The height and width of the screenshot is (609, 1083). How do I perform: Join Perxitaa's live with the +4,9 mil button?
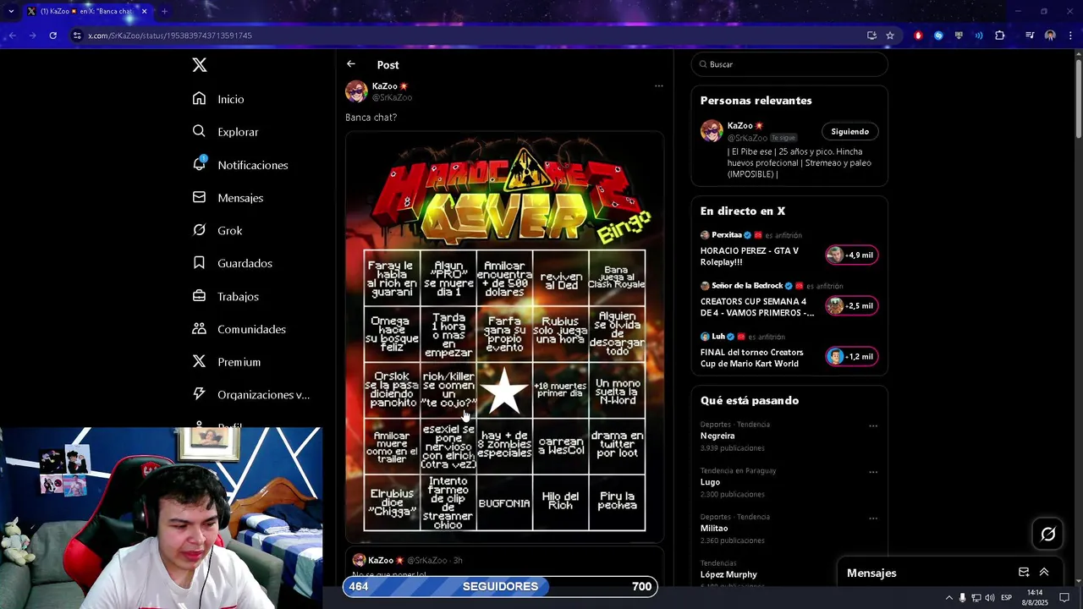coord(852,255)
